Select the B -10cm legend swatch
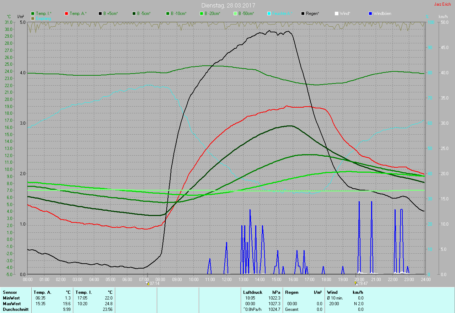The width and height of the screenshot is (455, 313). [167, 14]
